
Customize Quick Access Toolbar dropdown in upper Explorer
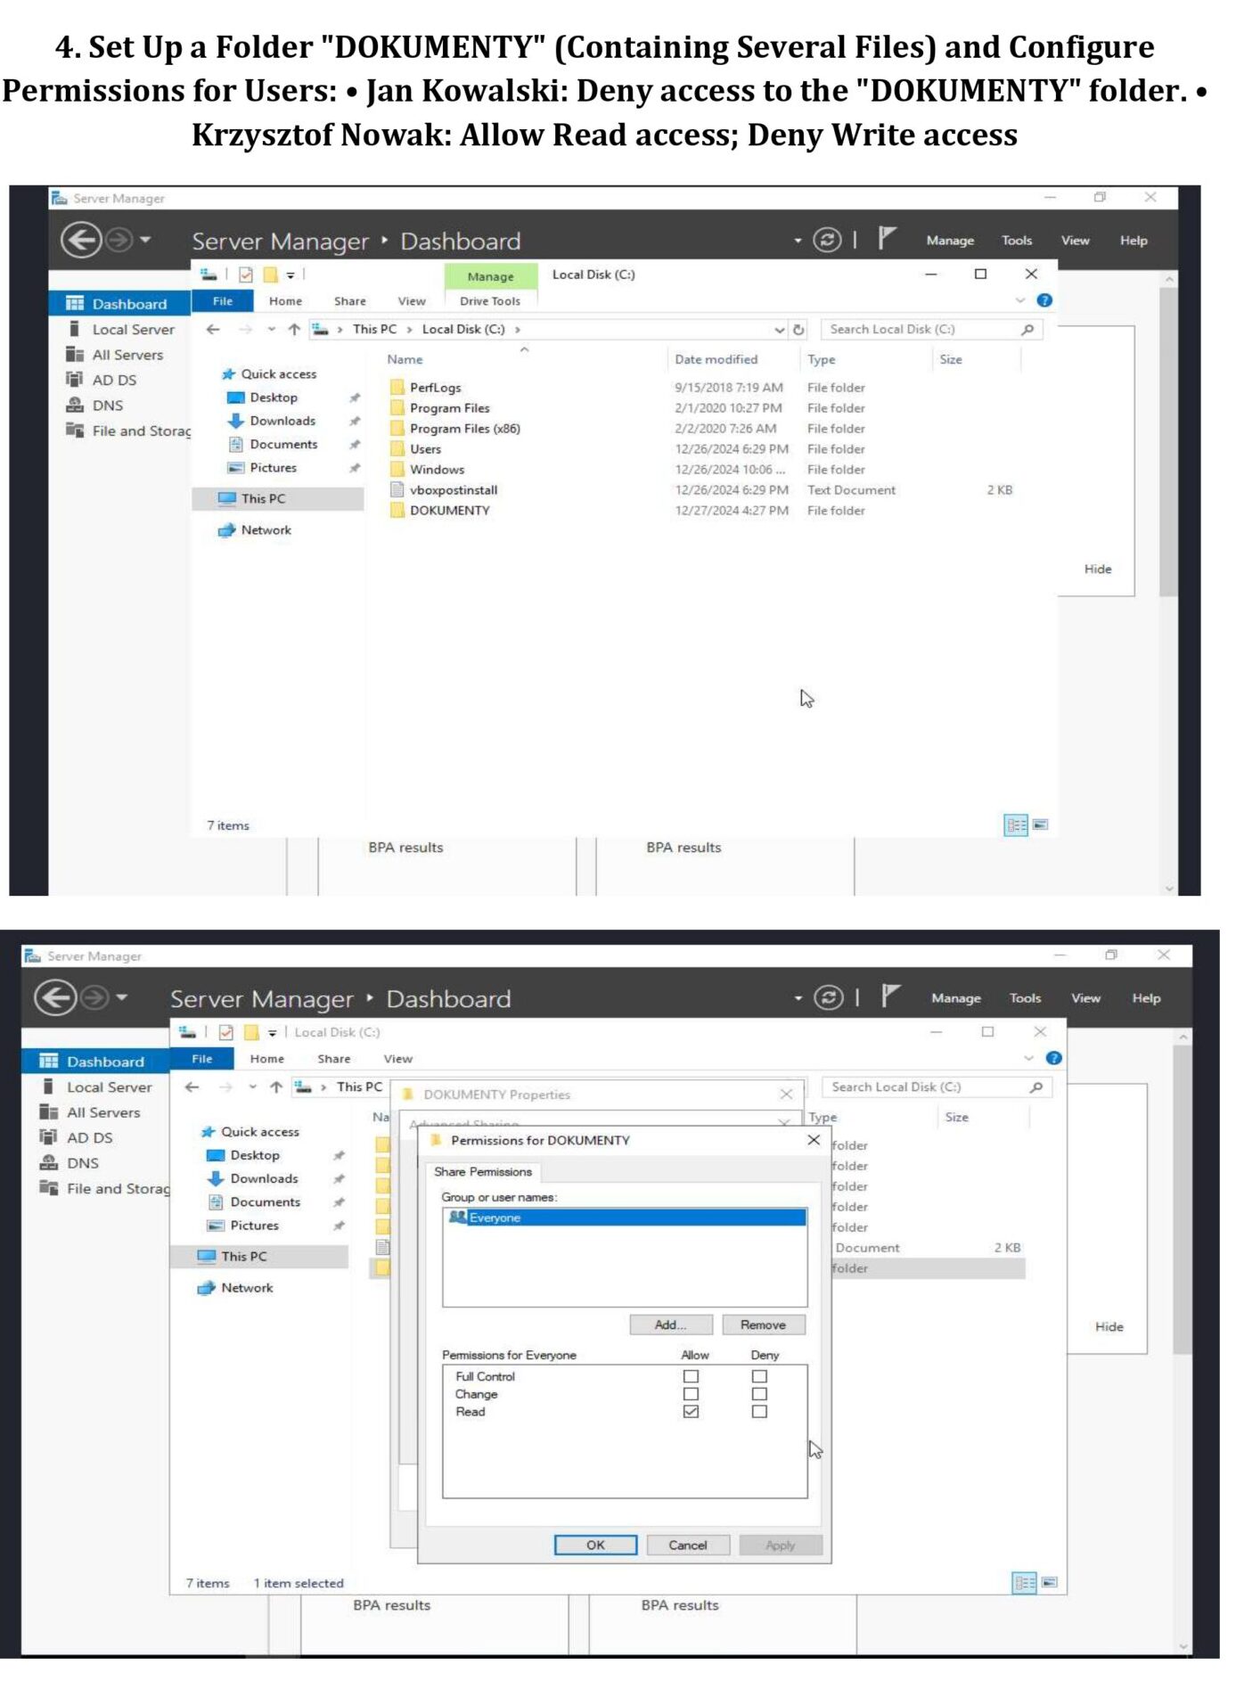(291, 275)
